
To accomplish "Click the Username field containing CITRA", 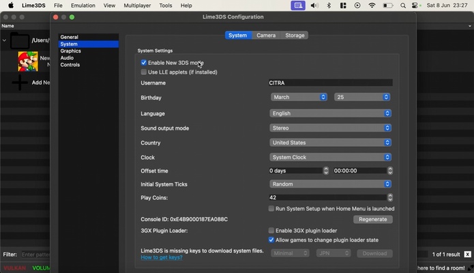I will tap(330, 83).
